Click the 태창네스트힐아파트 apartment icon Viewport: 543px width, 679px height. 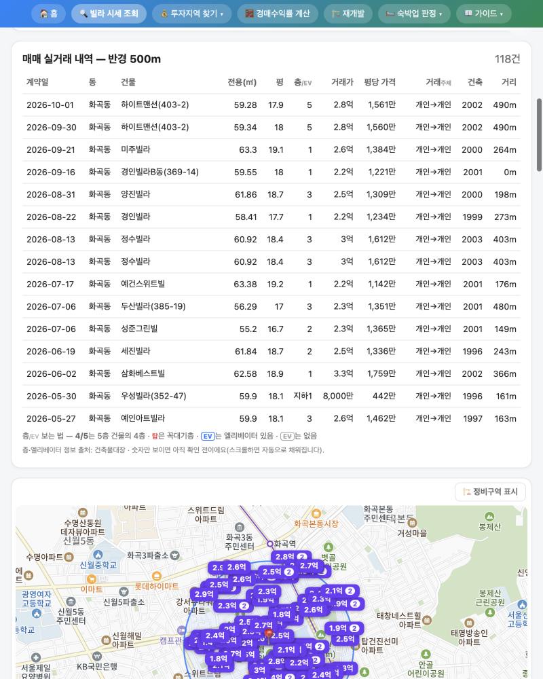[x=426, y=620]
